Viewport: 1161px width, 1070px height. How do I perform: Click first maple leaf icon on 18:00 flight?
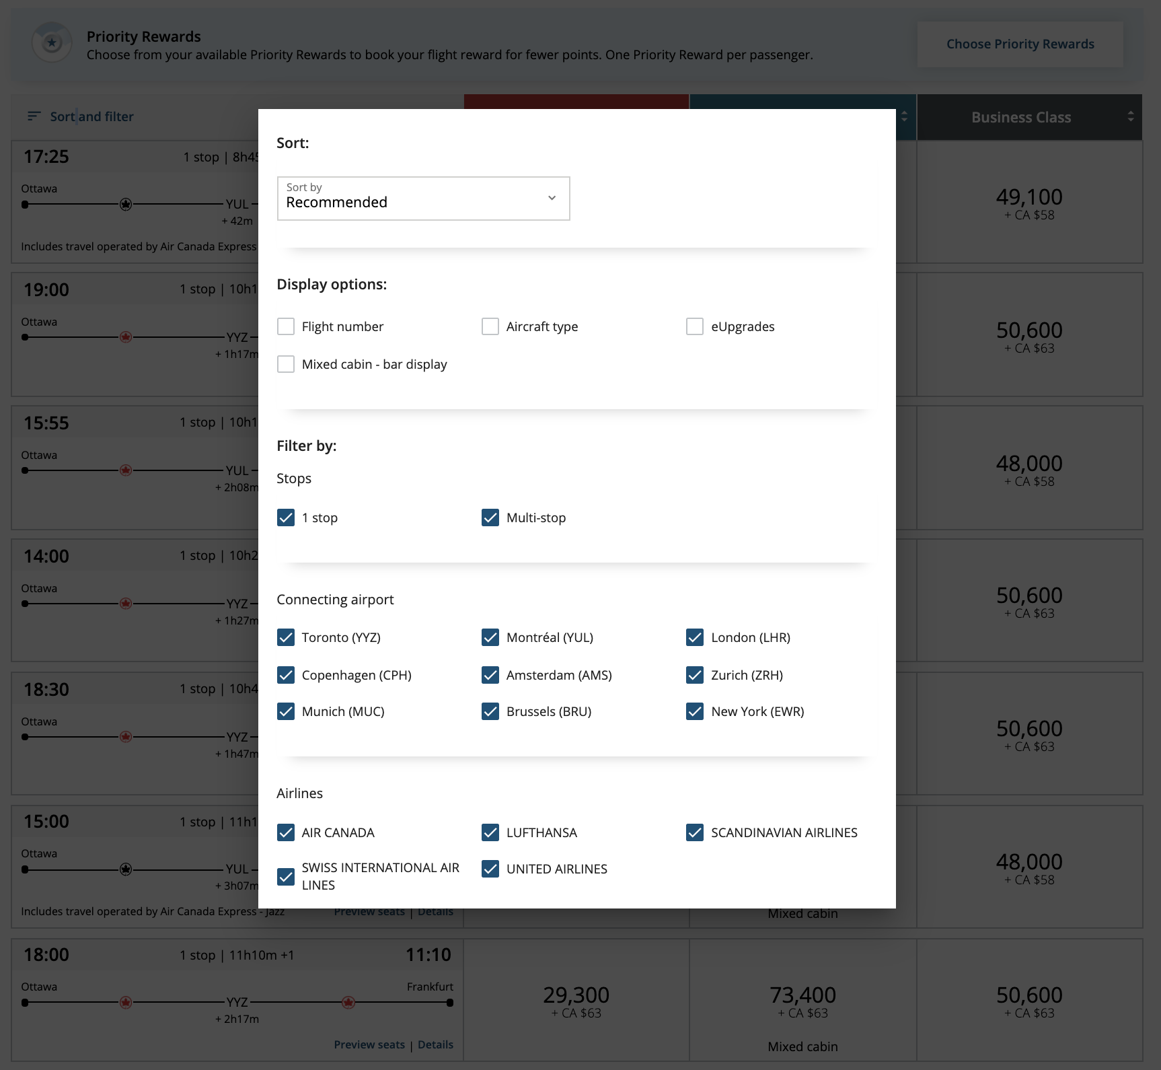point(126,1003)
